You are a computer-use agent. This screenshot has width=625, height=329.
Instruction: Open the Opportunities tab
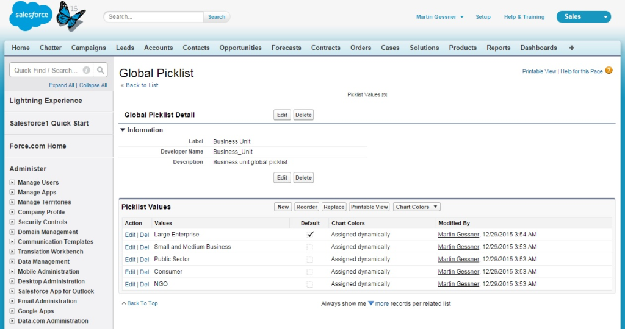coord(240,48)
